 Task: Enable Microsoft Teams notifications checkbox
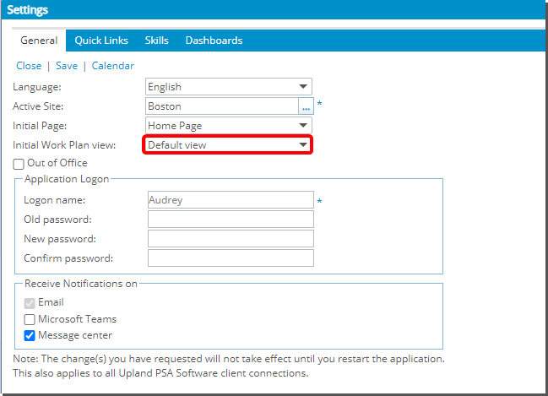click(x=30, y=319)
